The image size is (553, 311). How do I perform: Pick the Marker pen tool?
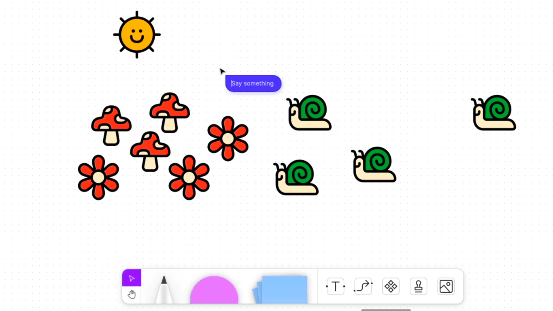(x=164, y=290)
